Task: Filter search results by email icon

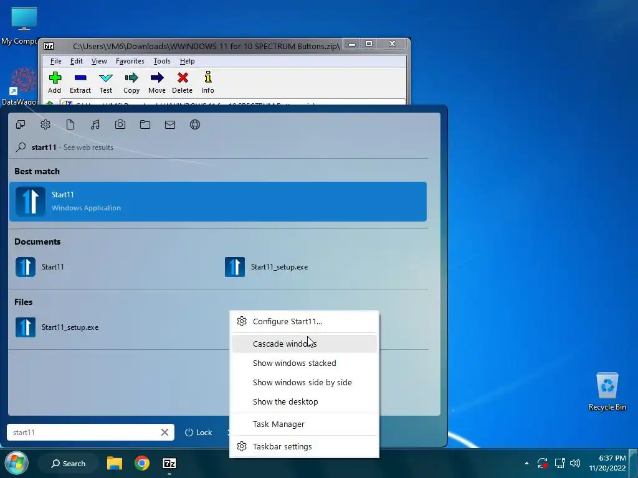Action: [170, 124]
